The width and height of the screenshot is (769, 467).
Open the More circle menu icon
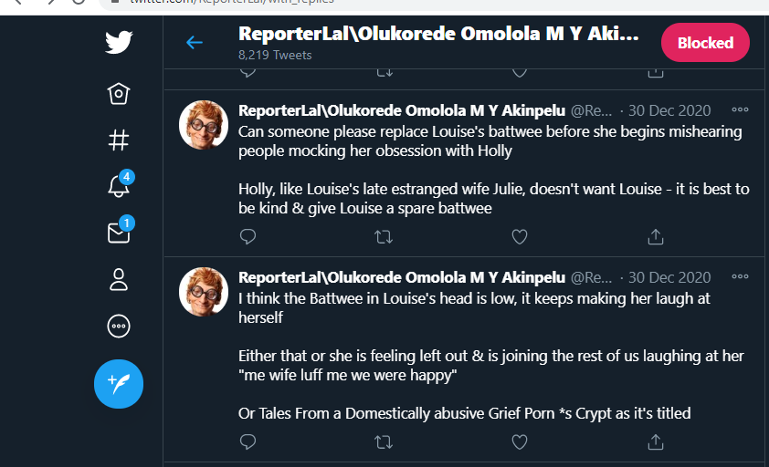pyautogui.click(x=119, y=326)
